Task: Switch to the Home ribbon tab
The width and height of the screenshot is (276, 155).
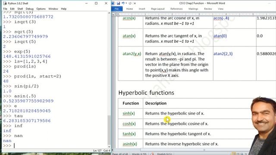Action: (129, 9)
